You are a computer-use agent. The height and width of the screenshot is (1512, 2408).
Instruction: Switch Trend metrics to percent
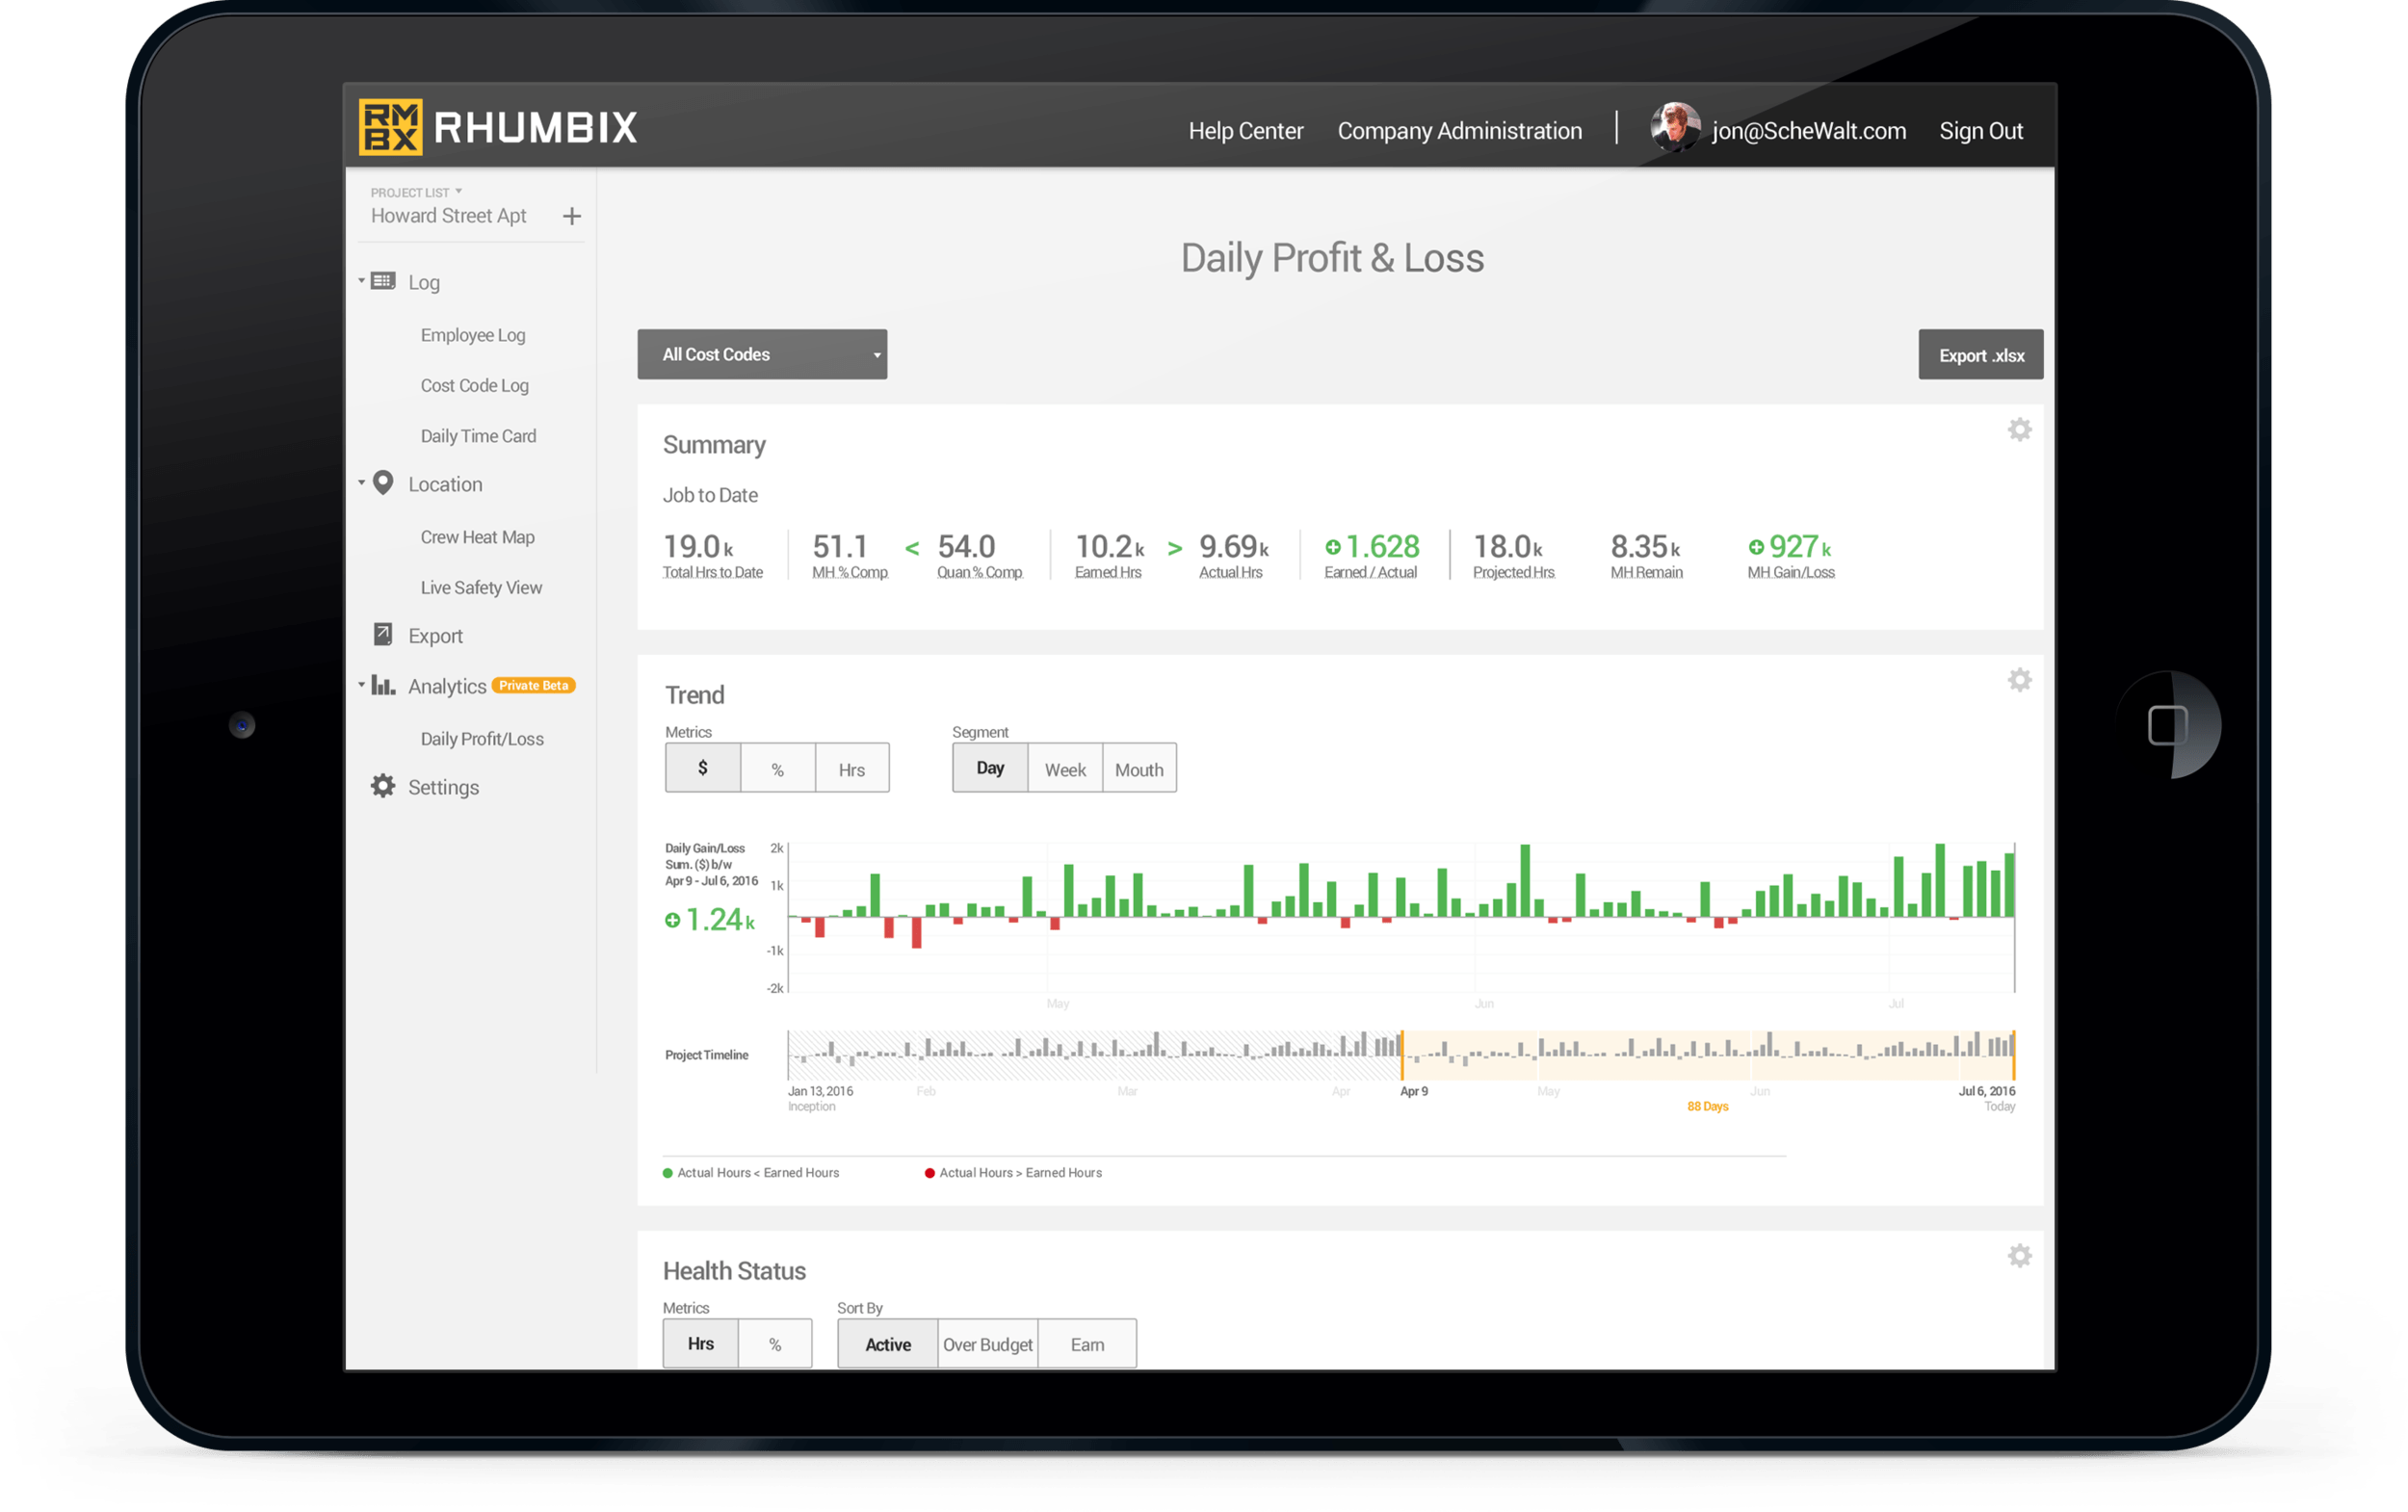pos(777,769)
